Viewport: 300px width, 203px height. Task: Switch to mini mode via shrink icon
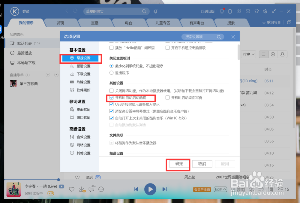coord(274,11)
